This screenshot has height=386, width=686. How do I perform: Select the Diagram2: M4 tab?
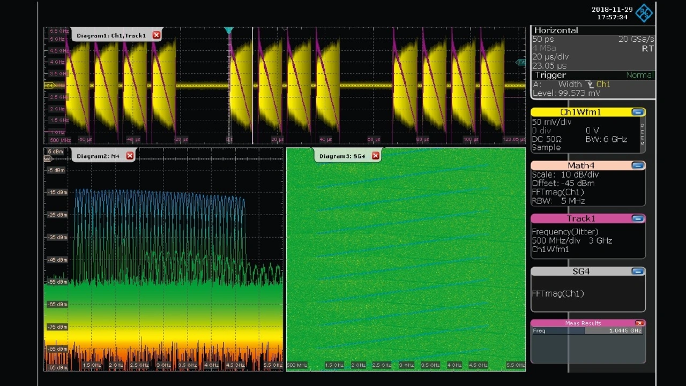(x=98, y=156)
